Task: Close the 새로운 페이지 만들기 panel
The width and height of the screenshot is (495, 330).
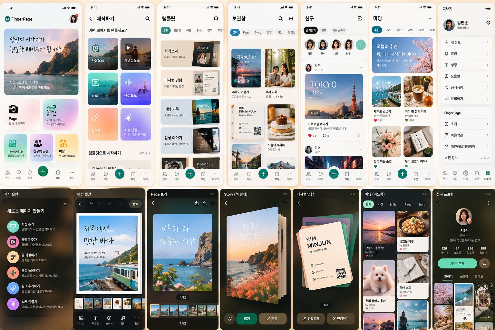Action: [x=65, y=204]
